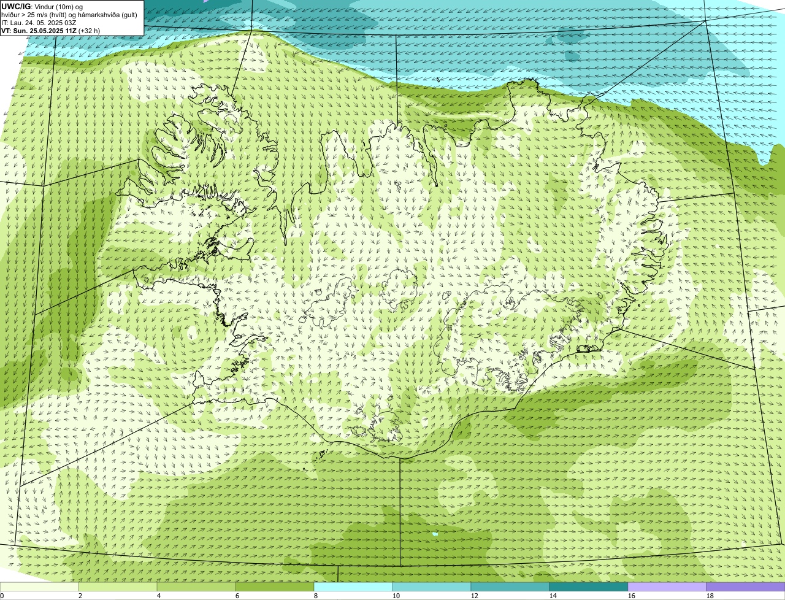Click the legend label "10"
This screenshot has height=600, width=785.
pyautogui.click(x=396, y=596)
